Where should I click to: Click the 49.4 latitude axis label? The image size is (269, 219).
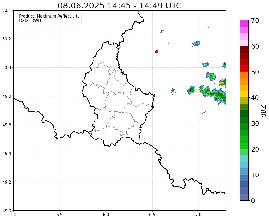point(7,153)
